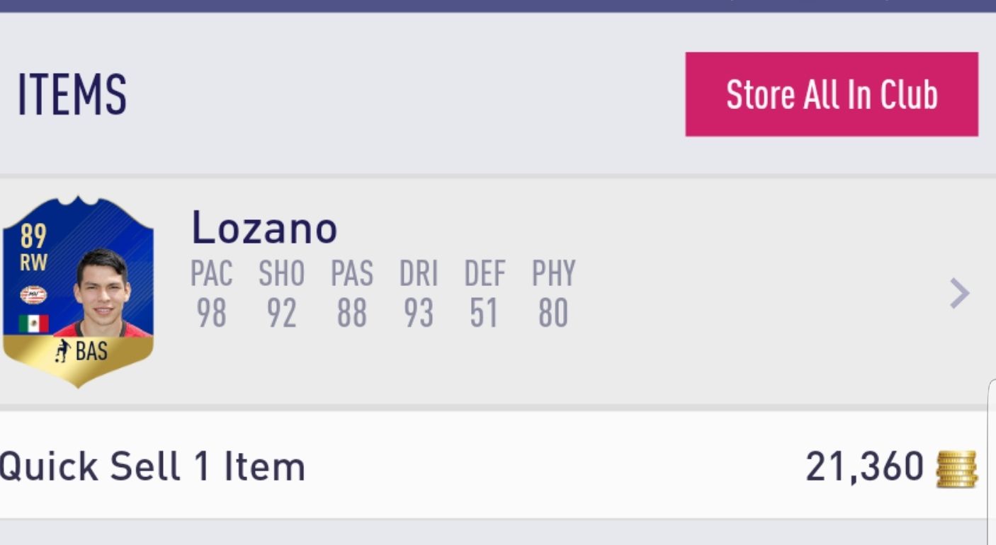Viewport: 996px width, 545px height.
Task: Click the player's face photo on the card
Action: pyautogui.click(x=103, y=290)
